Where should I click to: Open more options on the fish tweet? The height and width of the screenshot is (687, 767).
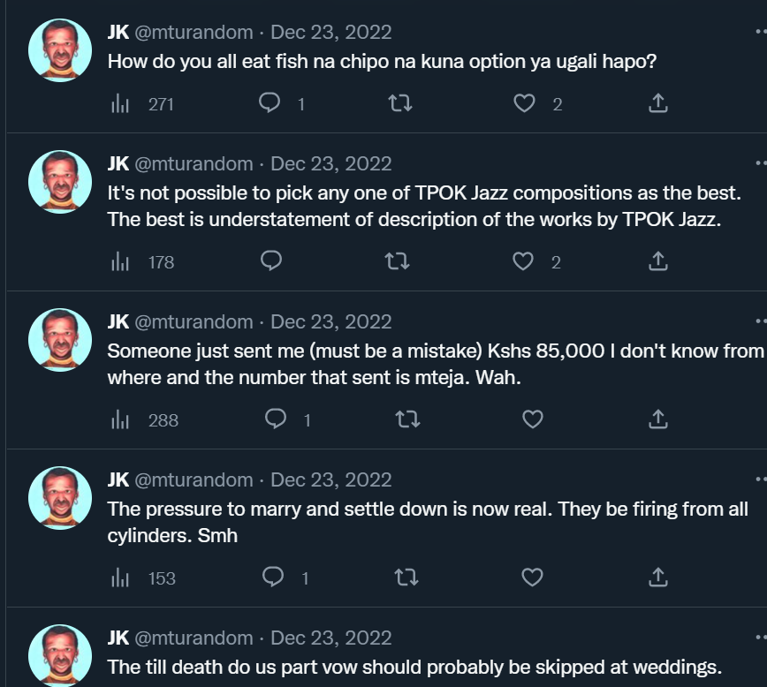tap(761, 33)
